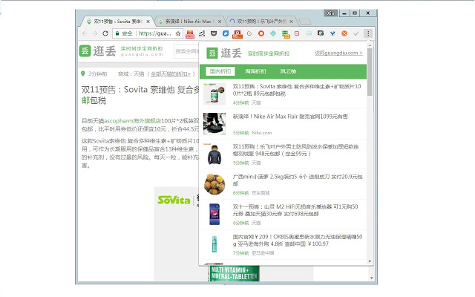Focus the page's 搜索全网 search box

click(x=186, y=51)
